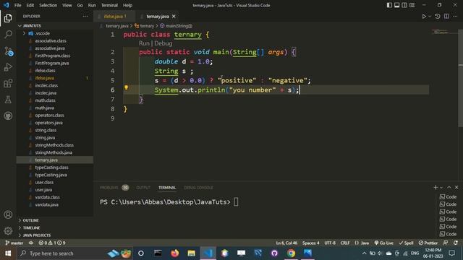Screen dimensions: 463x260
Task: Open associative.java in explorer
Action: pyautogui.click(x=50, y=48)
